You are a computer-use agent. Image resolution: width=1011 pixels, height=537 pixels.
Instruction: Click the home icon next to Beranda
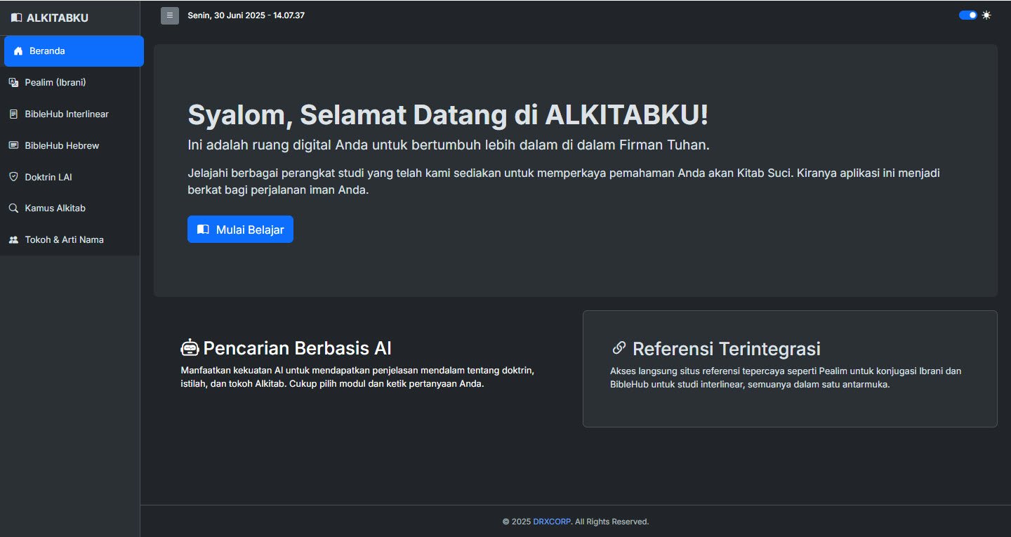[x=18, y=51]
